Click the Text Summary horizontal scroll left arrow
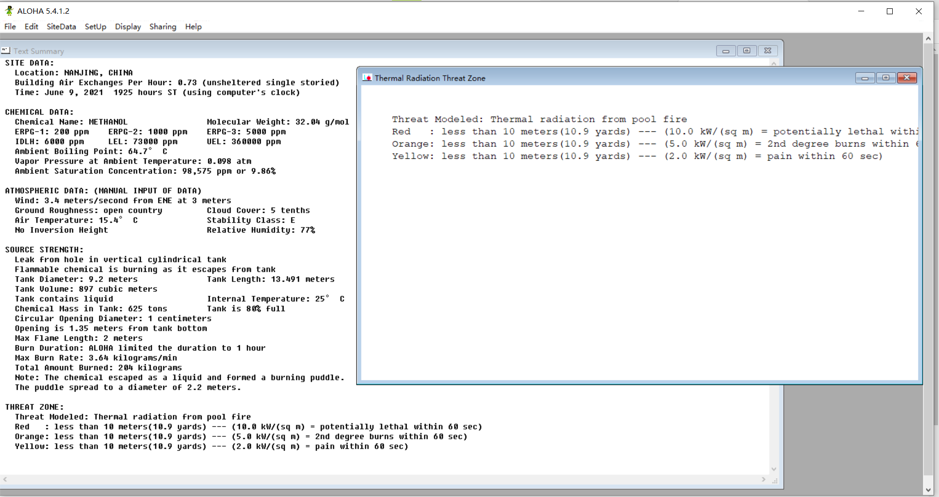The width and height of the screenshot is (939, 497). click(x=5, y=479)
